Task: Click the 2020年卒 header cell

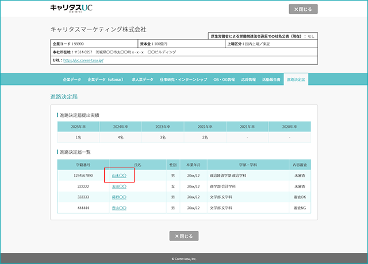Action: (289, 126)
